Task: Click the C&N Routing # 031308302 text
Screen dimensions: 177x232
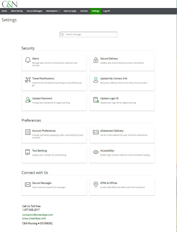Action: (37, 223)
